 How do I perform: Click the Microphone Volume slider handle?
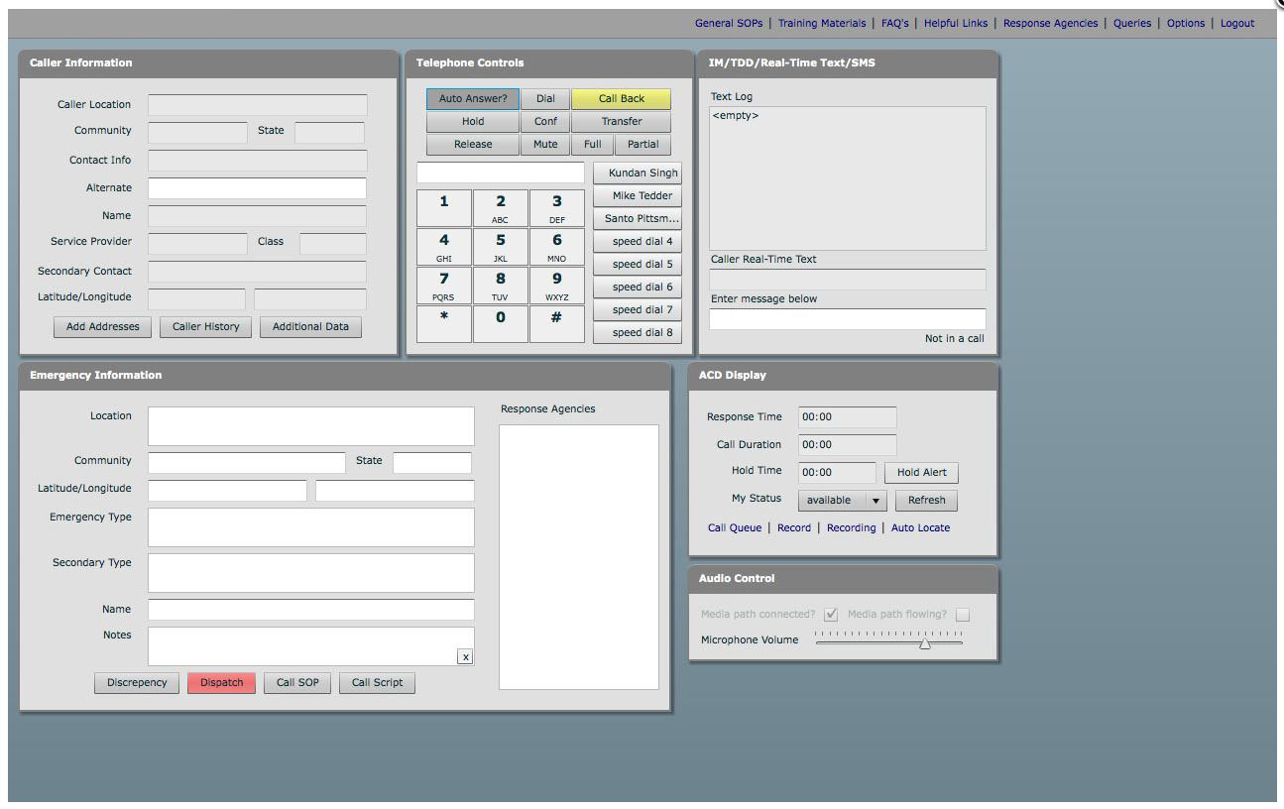tap(924, 643)
